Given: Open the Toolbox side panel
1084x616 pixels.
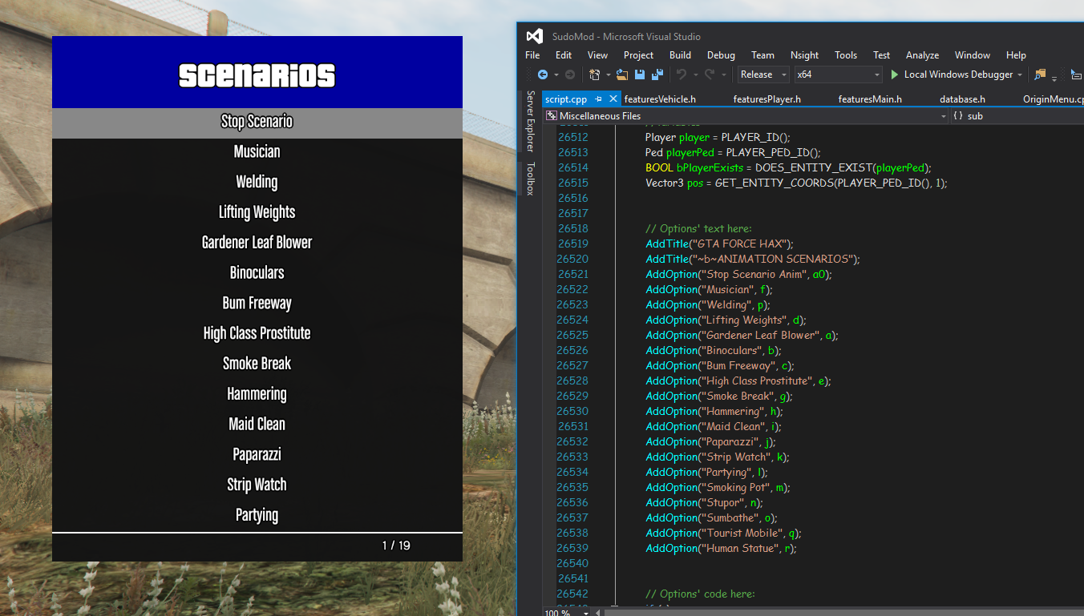Looking at the screenshot, I should tap(530, 179).
